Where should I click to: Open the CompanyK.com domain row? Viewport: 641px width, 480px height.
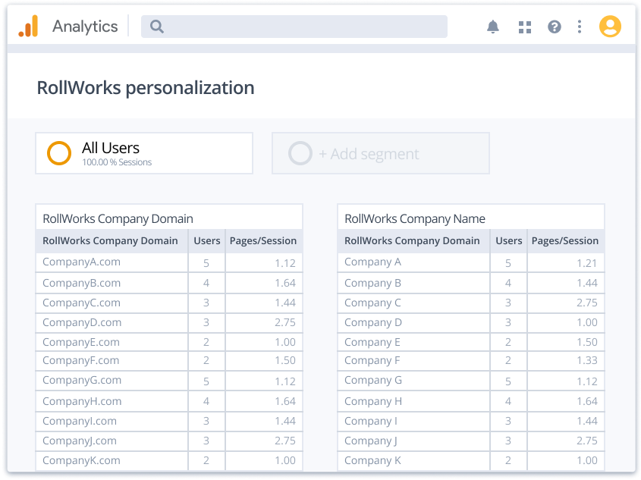point(81,460)
